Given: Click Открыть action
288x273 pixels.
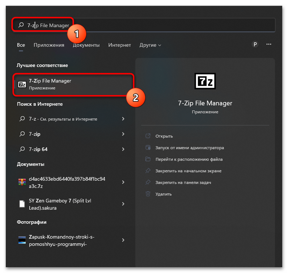Looking at the screenshot, I should click(164, 136).
